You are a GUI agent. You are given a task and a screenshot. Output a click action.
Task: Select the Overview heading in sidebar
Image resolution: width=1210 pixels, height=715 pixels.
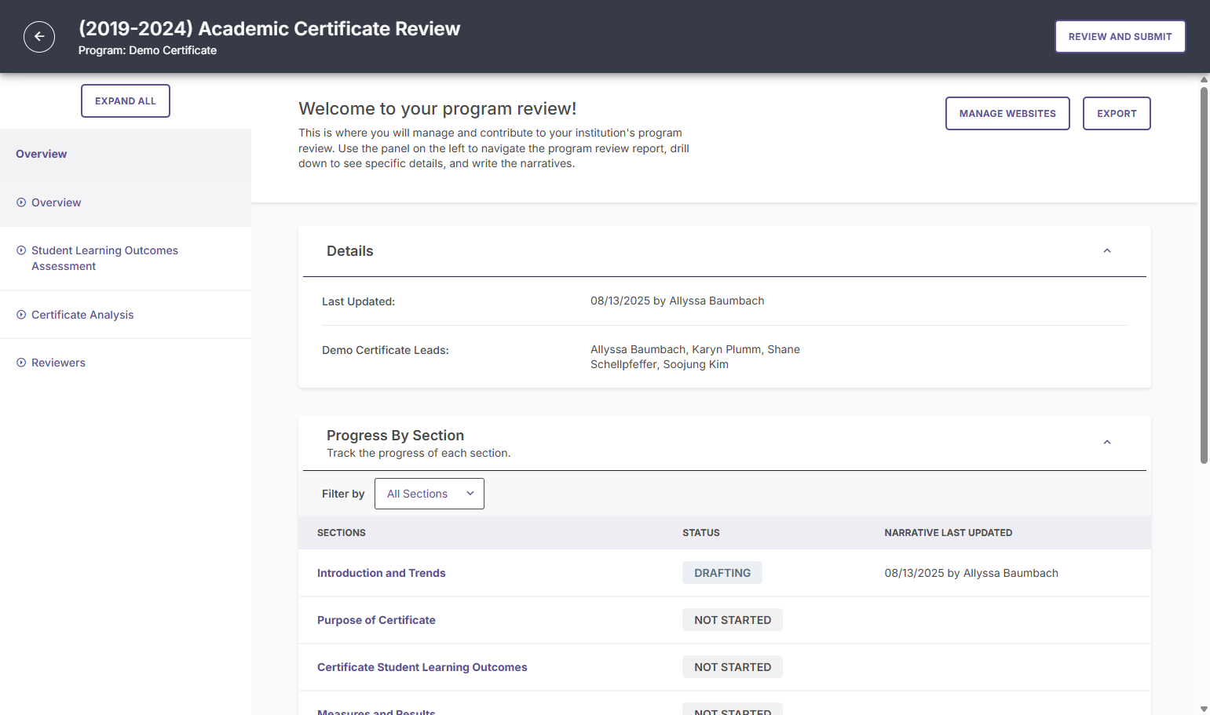(x=42, y=154)
